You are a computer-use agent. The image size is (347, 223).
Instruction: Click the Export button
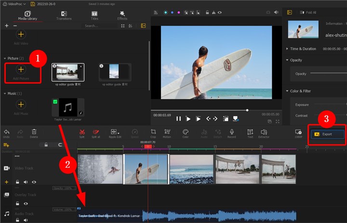[328, 134]
